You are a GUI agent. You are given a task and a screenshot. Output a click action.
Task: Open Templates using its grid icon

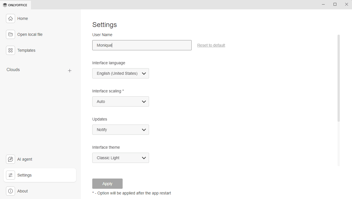11,50
